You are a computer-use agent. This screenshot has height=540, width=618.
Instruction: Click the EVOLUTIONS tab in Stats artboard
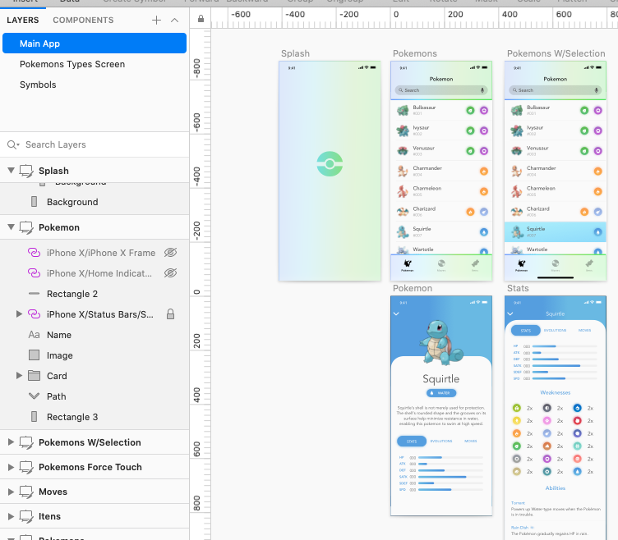pos(555,330)
